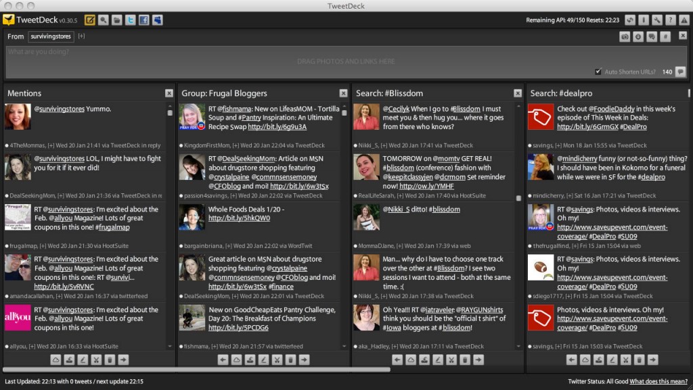Click the TweetDeck bird logo
This screenshot has height=390, width=693.
[8, 20]
